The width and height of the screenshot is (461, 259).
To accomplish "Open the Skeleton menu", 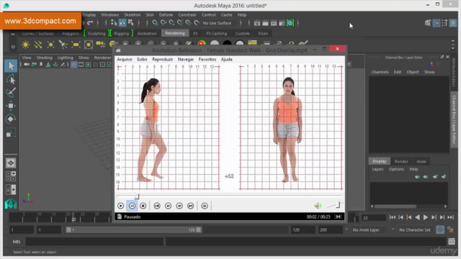I will pos(132,14).
